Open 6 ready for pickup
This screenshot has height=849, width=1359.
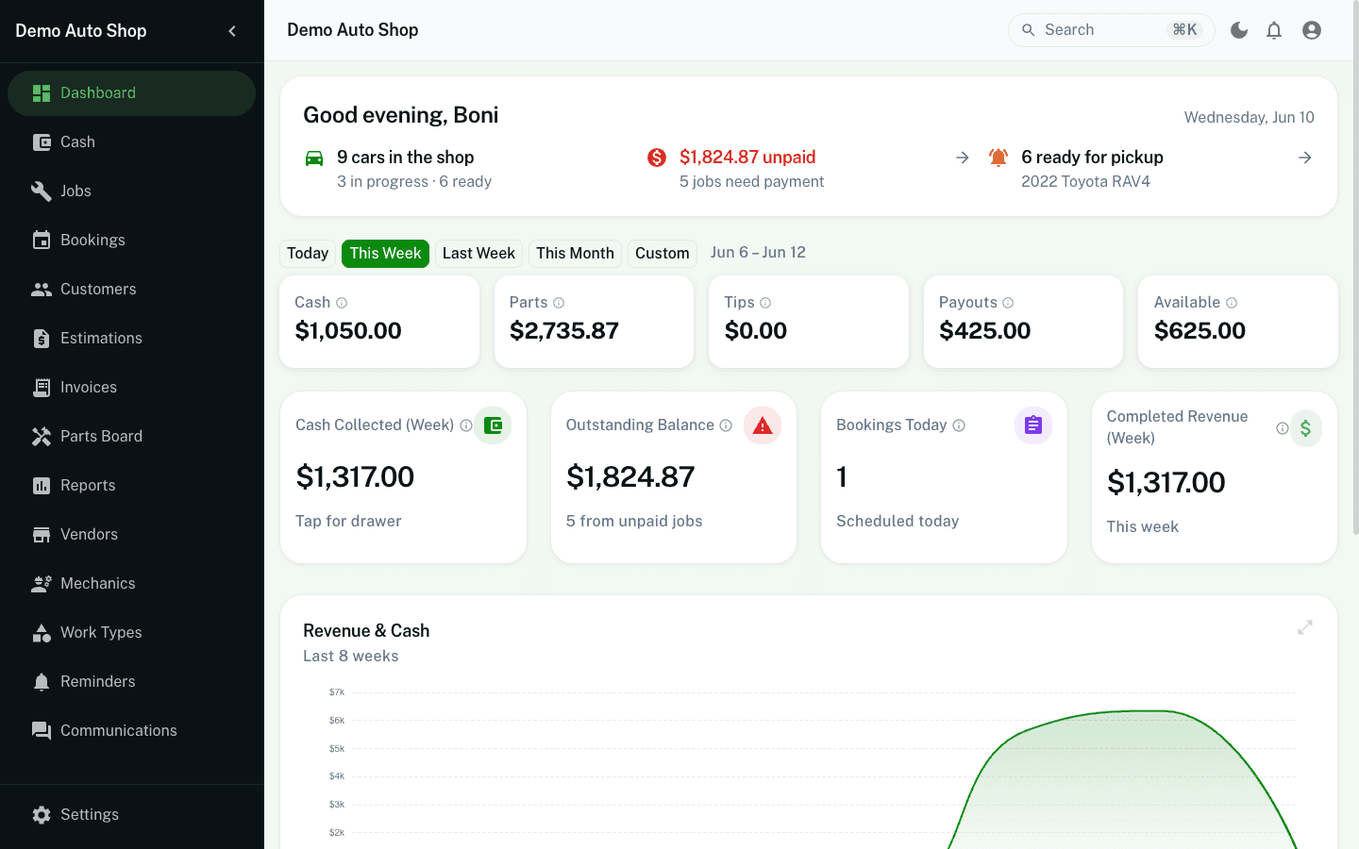[x=1092, y=158]
